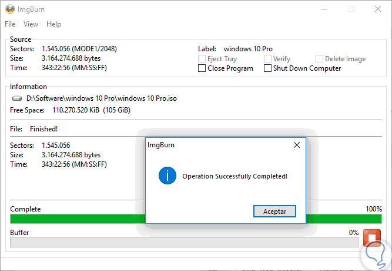Minimize the ImgBurn main window
The height and width of the screenshot is (271, 392).
324,9
